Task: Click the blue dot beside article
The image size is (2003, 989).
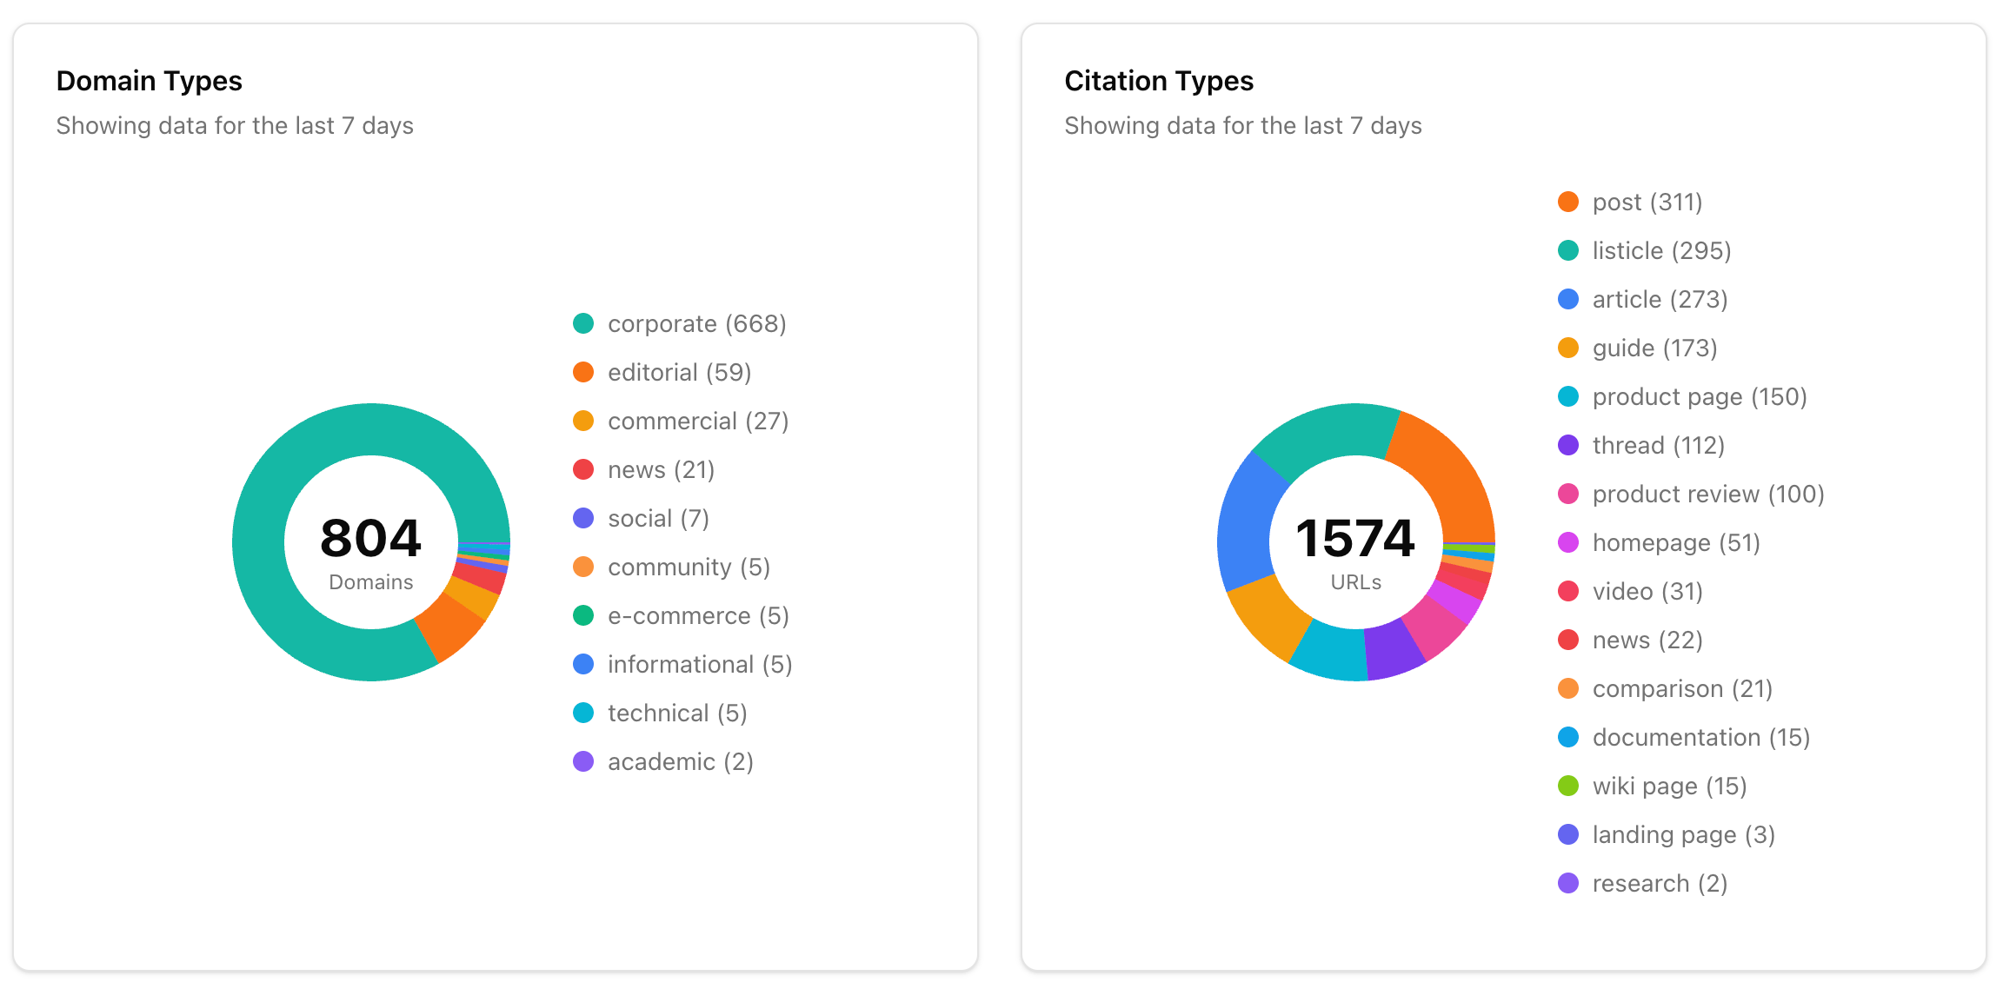Action: tap(1568, 299)
